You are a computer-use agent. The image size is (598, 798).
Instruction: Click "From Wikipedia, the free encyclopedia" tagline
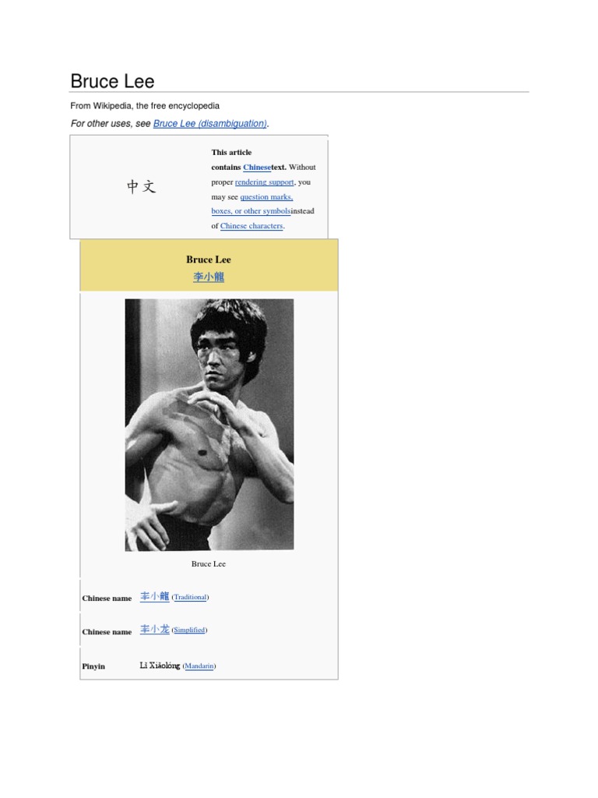click(145, 106)
